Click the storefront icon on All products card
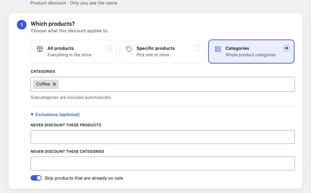 click(x=40, y=49)
